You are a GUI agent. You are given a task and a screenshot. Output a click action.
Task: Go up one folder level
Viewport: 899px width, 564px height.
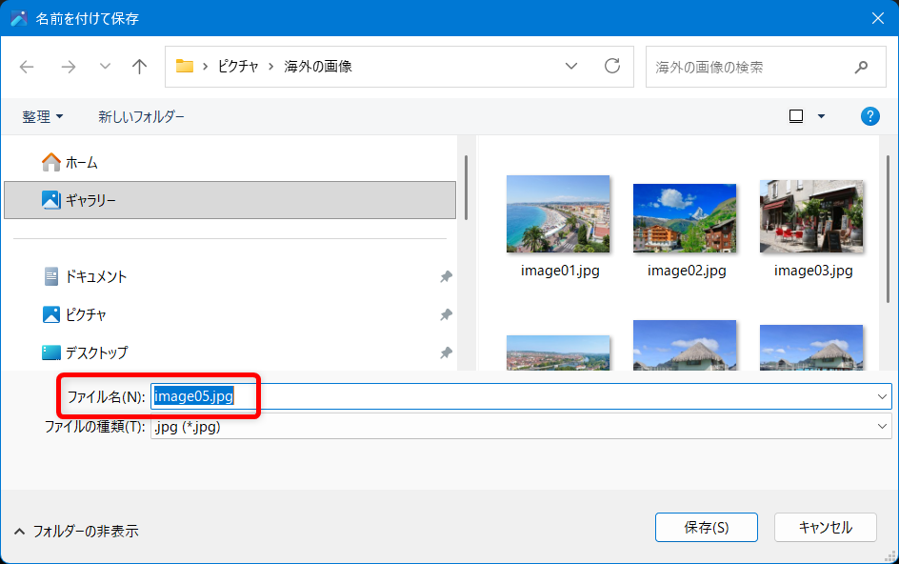(139, 67)
